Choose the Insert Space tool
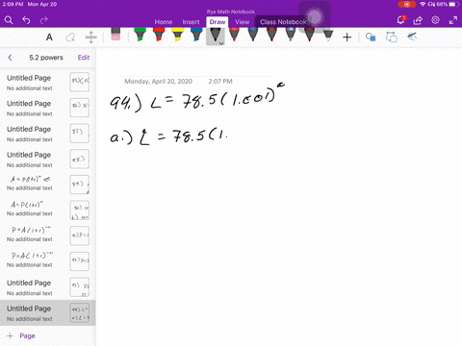 [91, 37]
